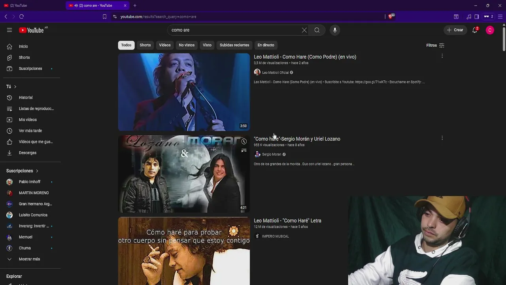Image resolution: width=506 pixels, height=285 pixels.
Task: Open IMPERIO MUSICAL channel
Action: (275, 236)
